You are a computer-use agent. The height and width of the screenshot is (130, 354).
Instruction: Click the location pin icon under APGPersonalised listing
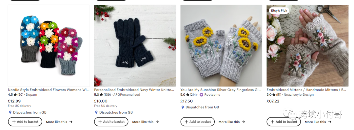coord(96,112)
